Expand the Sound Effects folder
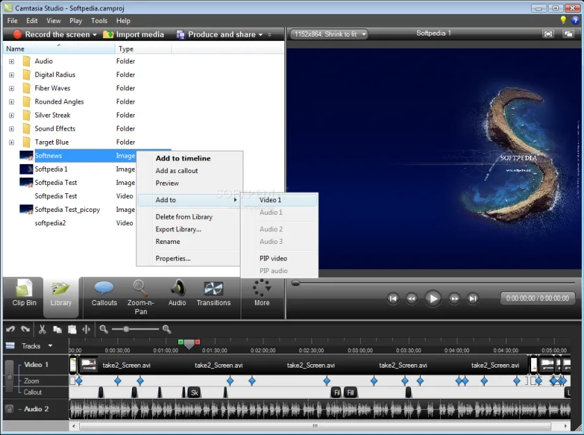 (x=12, y=129)
